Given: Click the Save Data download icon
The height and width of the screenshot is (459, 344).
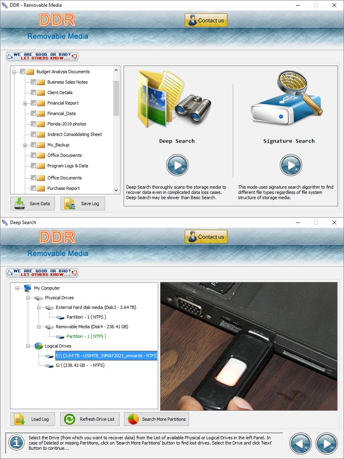Looking at the screenshot, I should pos(18,204).
